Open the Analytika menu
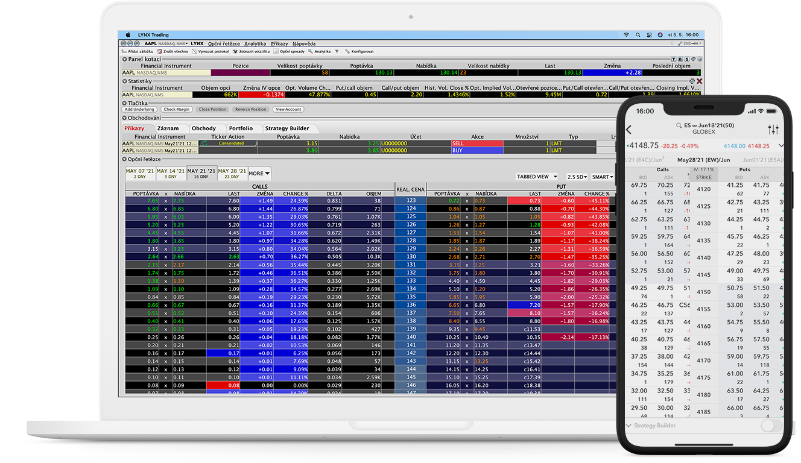Screen dimensions: 801x463 (255, 43)
